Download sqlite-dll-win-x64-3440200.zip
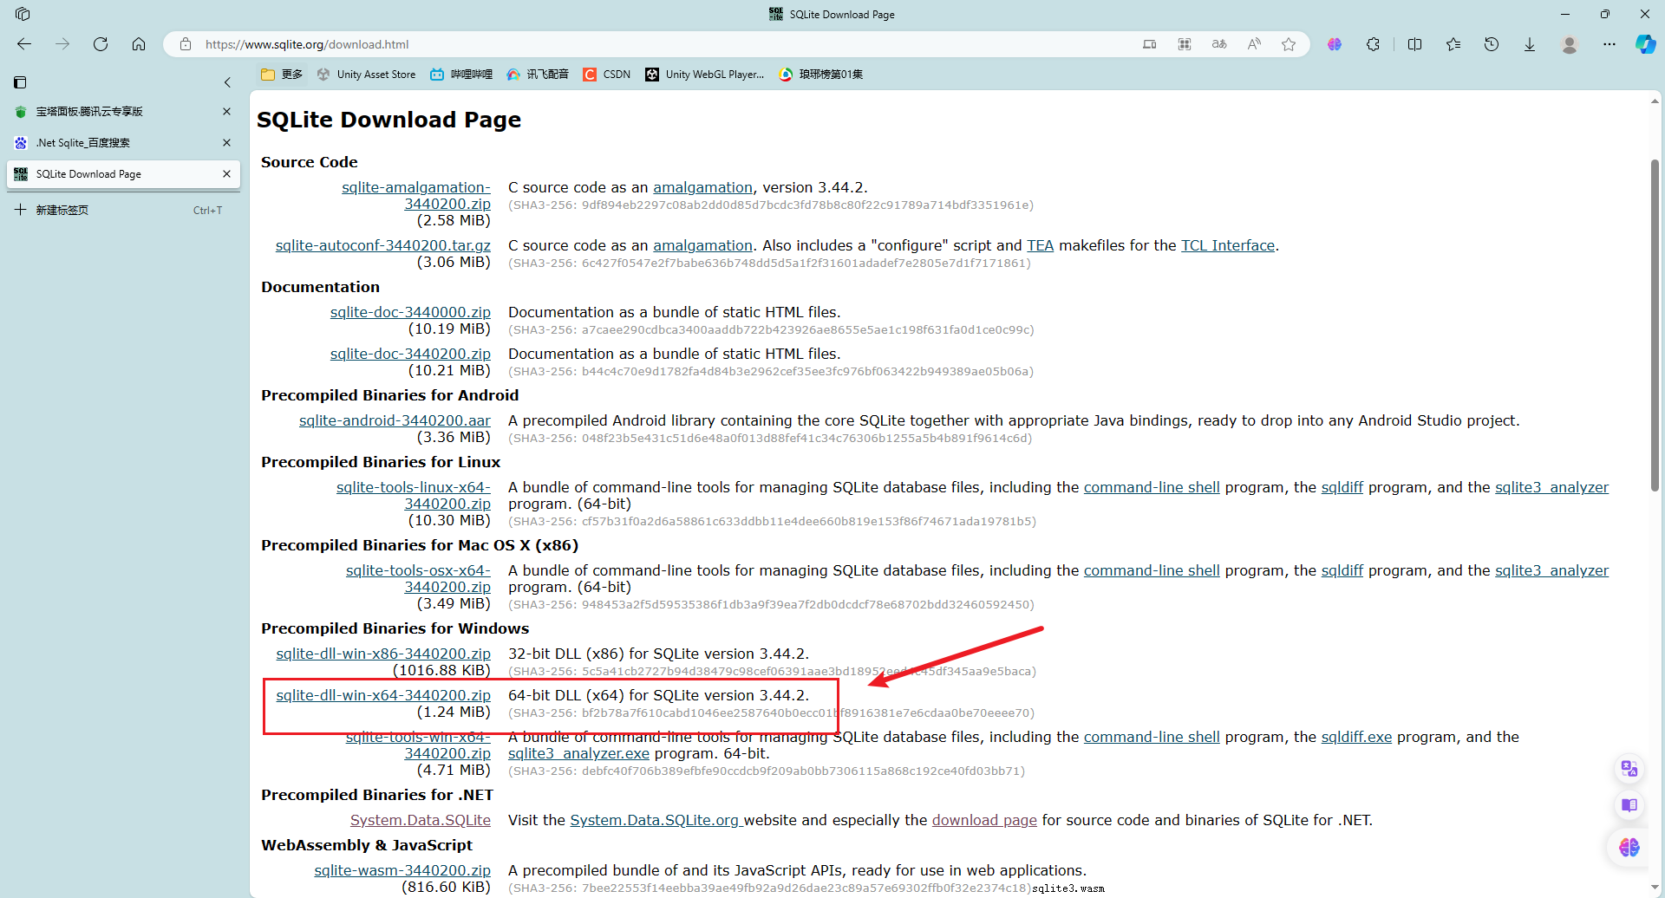The image size is (1665, 898). [x=383, y=695]
